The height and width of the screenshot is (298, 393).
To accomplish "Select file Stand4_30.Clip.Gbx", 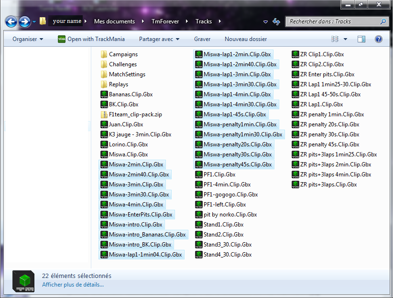I will pos(224,254).
